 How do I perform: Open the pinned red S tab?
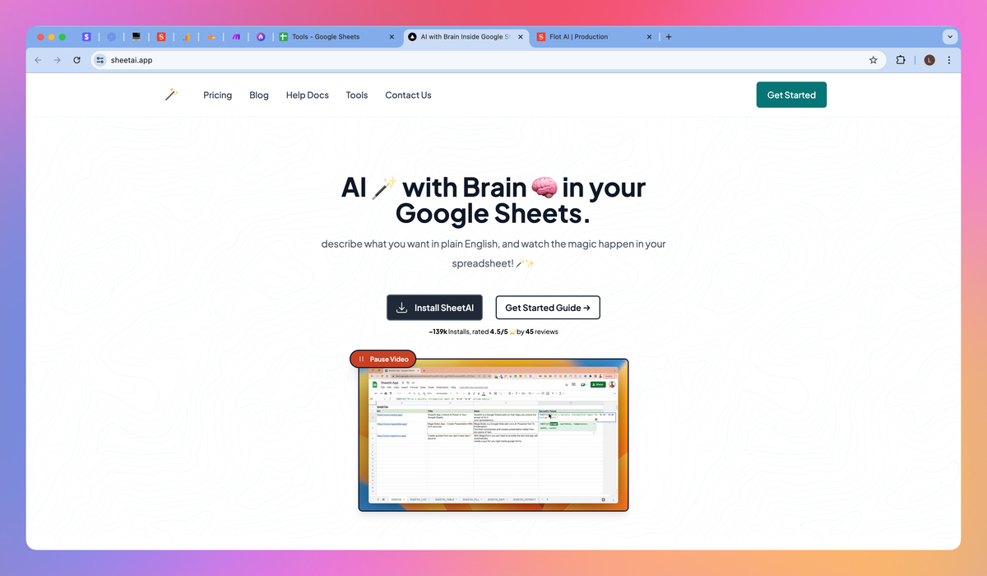[x=161, y=37]
